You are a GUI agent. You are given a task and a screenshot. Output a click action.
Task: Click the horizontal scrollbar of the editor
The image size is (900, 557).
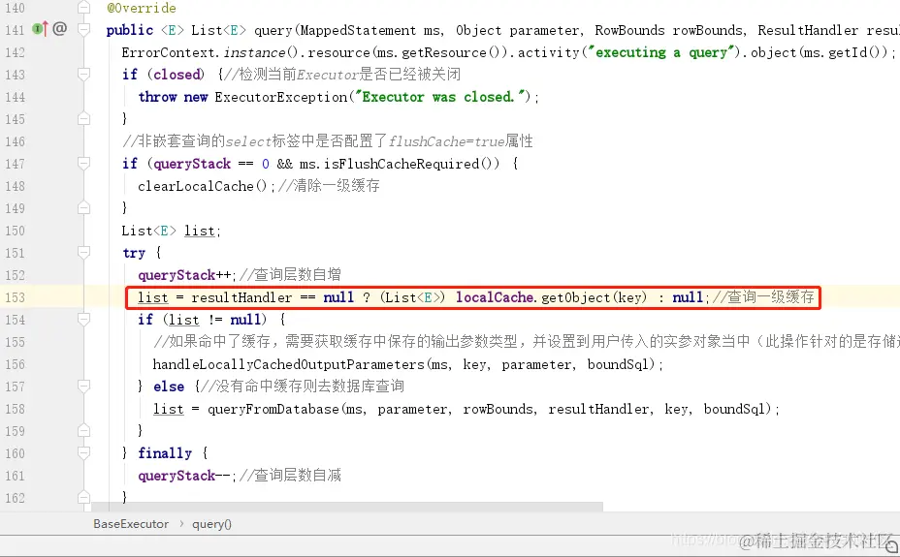[347, 507]
